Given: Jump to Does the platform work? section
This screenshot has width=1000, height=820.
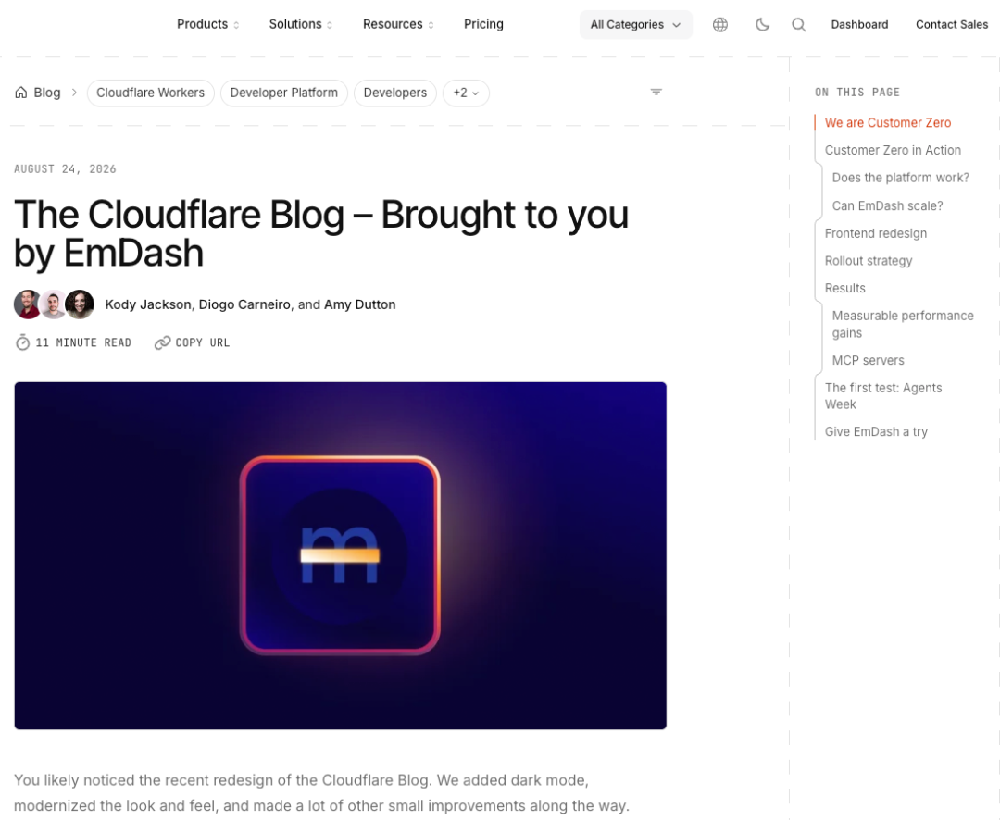Looking at the screenshot, I should (x=900, y=178).
